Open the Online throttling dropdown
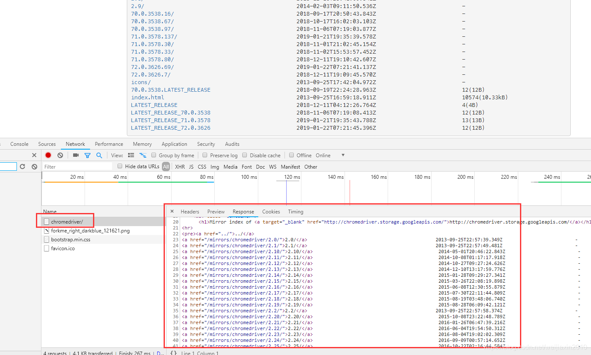Viewport: 591px width, 355px height. (x=331, y=156)
